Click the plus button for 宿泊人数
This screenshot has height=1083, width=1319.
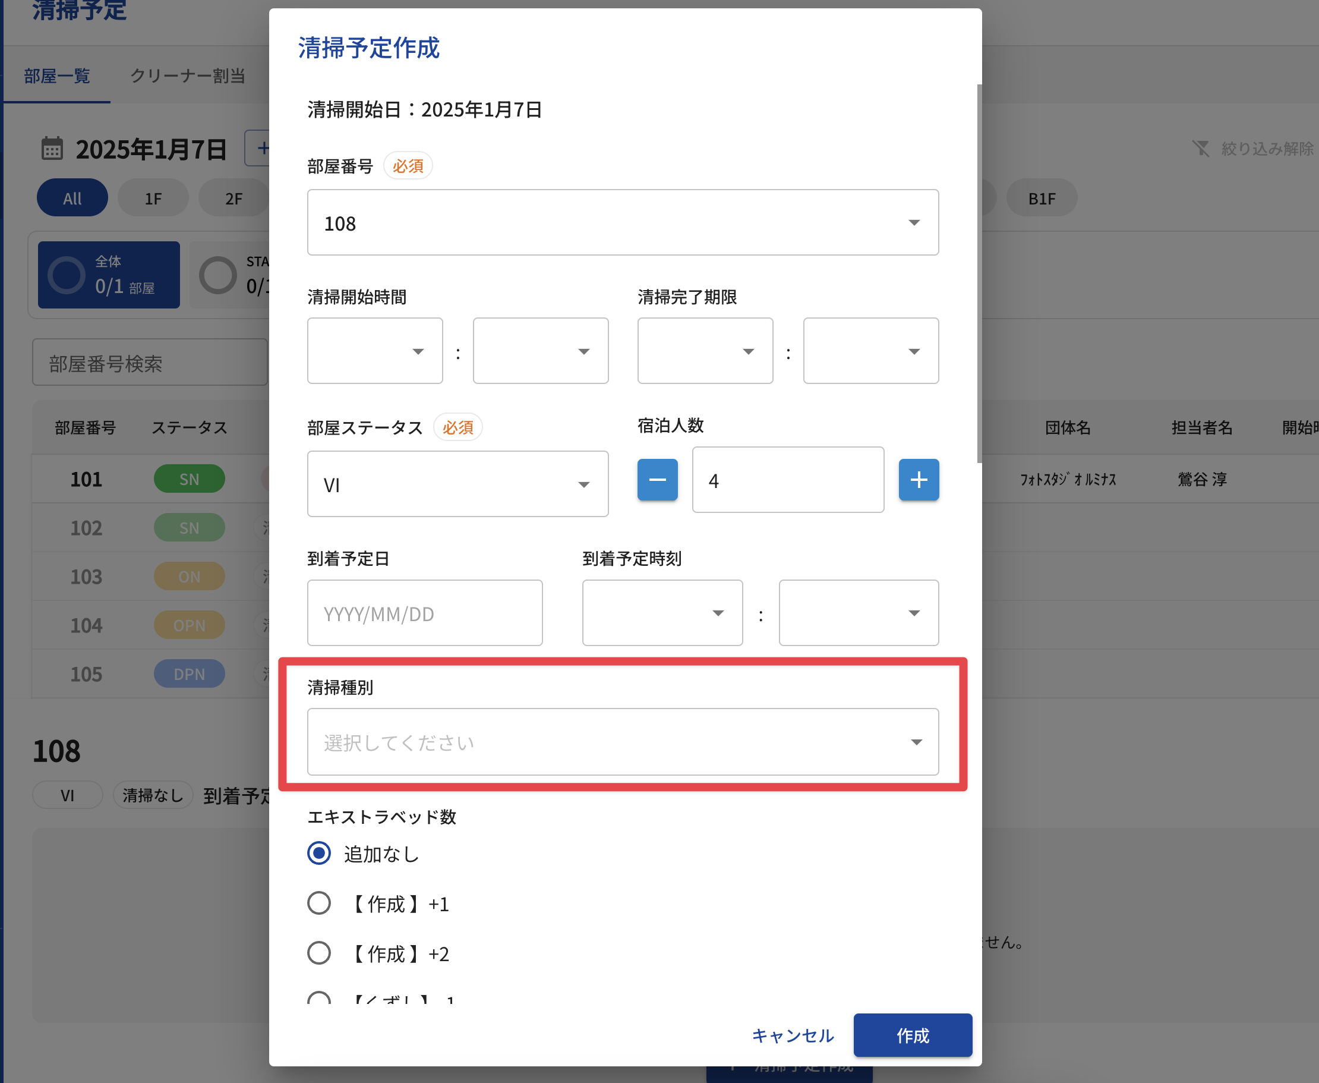coord(918,480)
